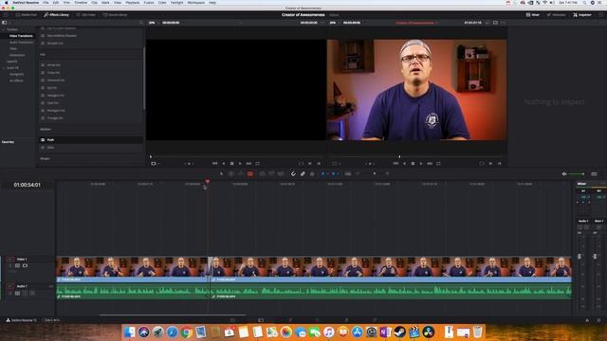Image resolution: width=607 pixels, height=341 pixels.
Task: Play forward in the source viewer
Action: [240, 164]
